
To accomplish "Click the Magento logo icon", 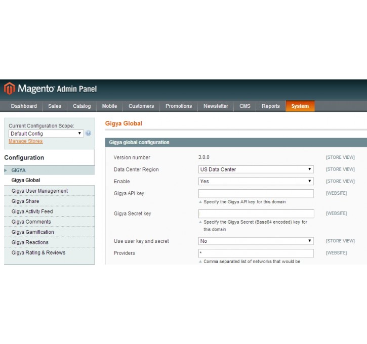I will 9,89.
